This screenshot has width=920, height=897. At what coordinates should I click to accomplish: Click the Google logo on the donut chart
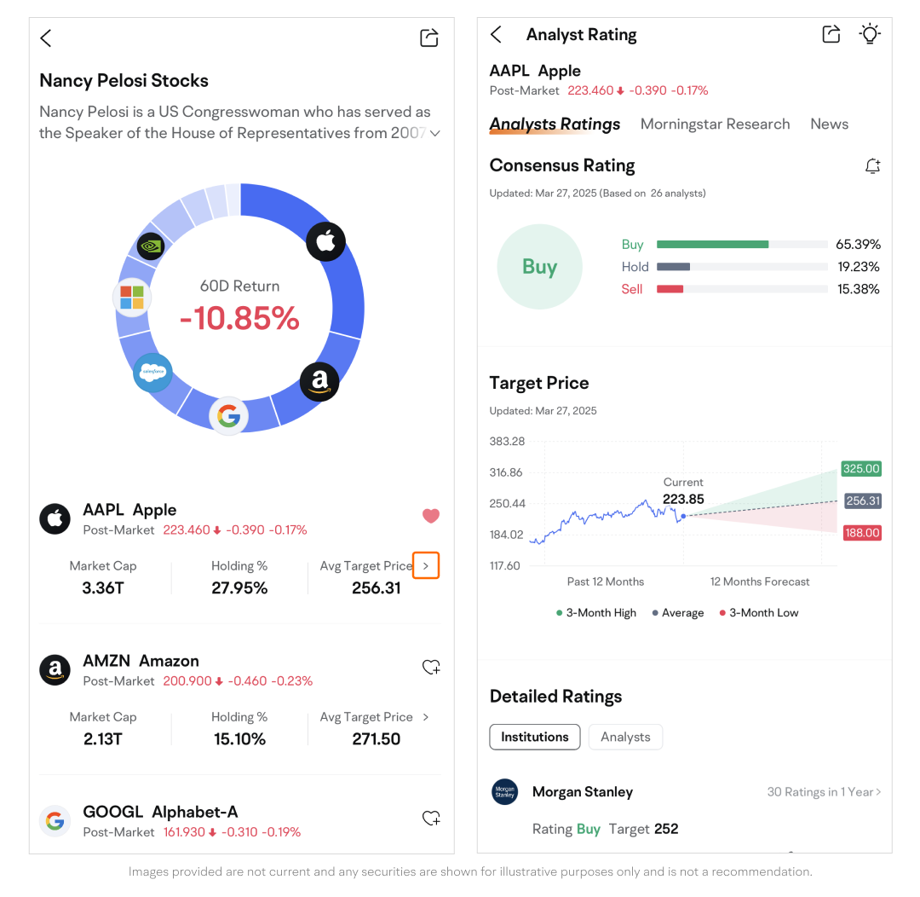[228, 416]
